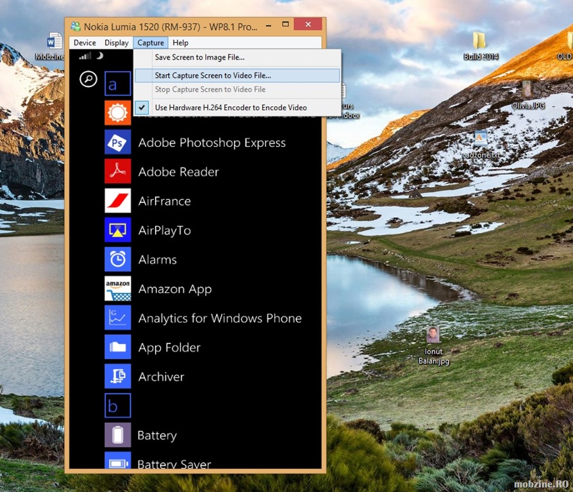This screenshot has width=573, height=492.
Task: Close the Nokia Lumia 1520 window
Action: (x=308, y=24)
